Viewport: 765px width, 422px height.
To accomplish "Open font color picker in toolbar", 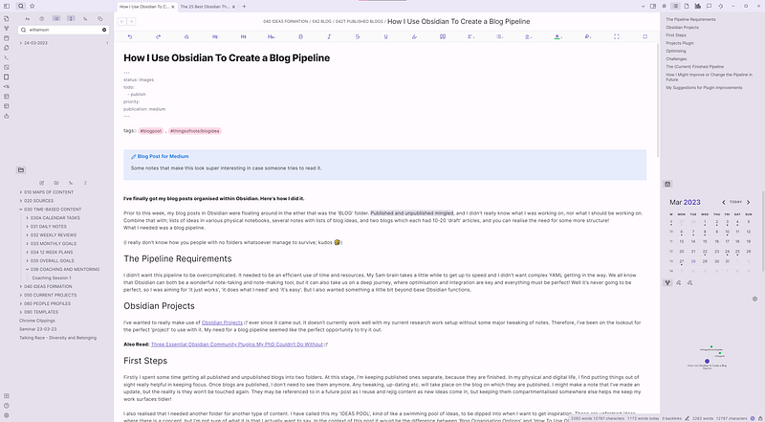I will pyautogui.click(x=557, y=36).
